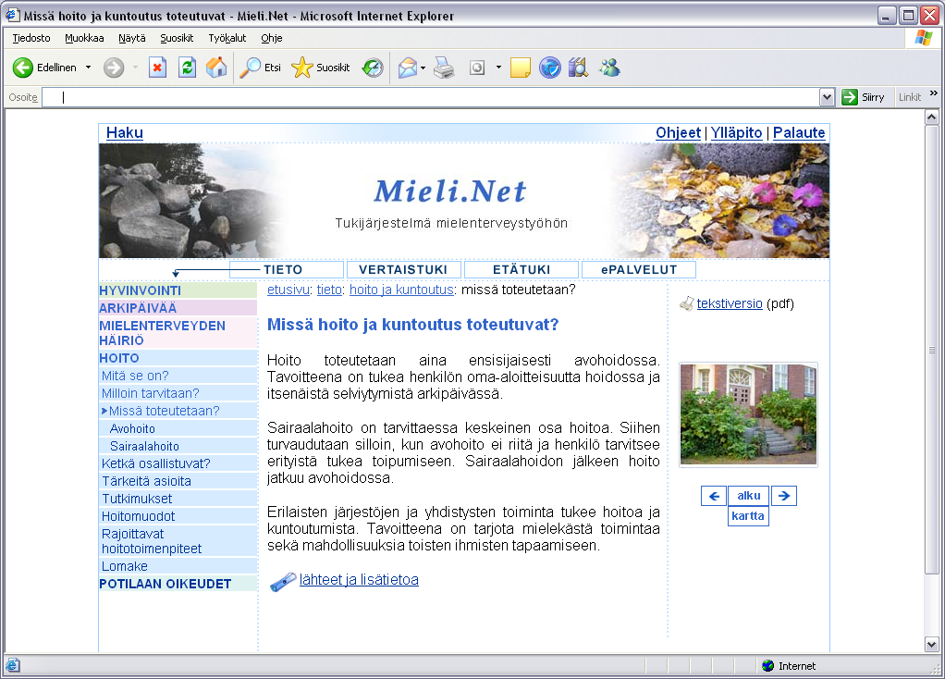Click the brick building photo thumbnail
Image resolution: width=945 pixels, height=679 pixels.
pos(749,414)
